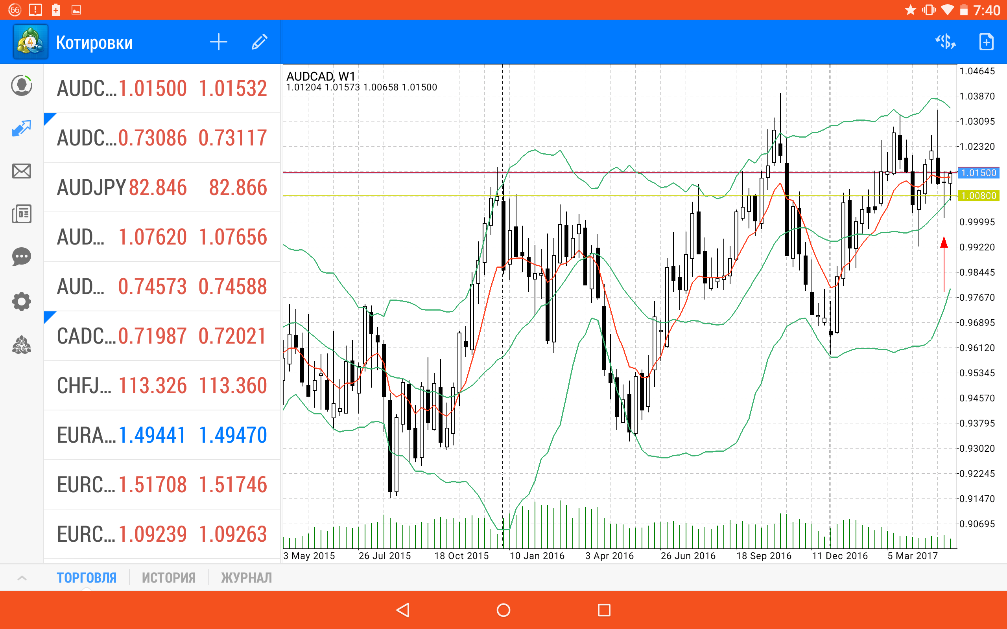The height and width of the screenshot is (629, 1007).
Task: Select AUD quote row priced 0.74573
Action: (x=162, y=286)
